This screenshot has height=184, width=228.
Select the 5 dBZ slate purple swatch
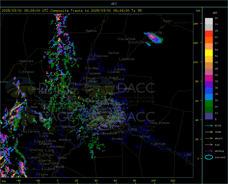click(209, 116)
